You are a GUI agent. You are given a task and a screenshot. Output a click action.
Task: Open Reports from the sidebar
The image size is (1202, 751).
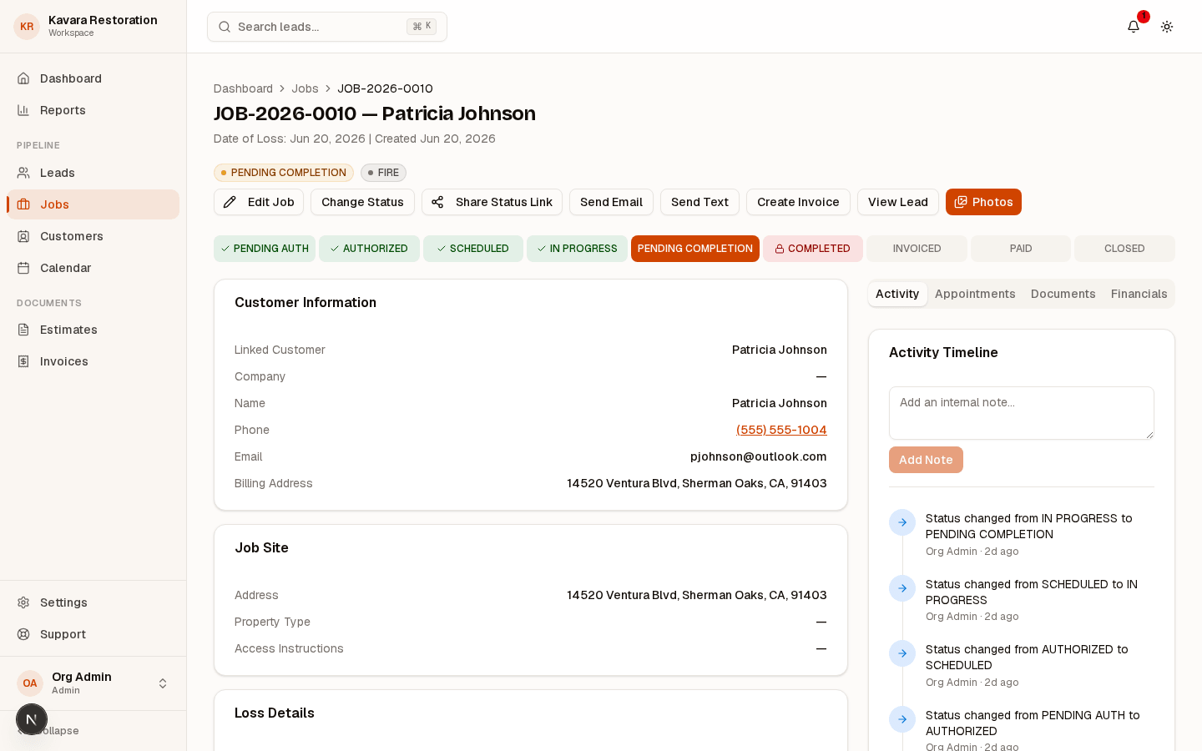[93, 110]
